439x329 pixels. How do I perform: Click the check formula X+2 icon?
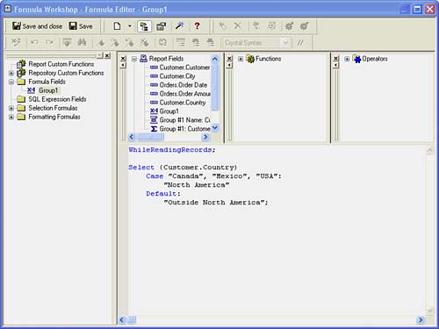[x=16, y=43]
